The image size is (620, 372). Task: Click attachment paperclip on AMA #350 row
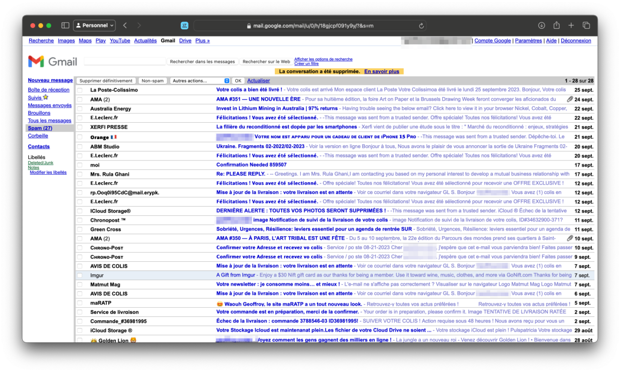570,238
